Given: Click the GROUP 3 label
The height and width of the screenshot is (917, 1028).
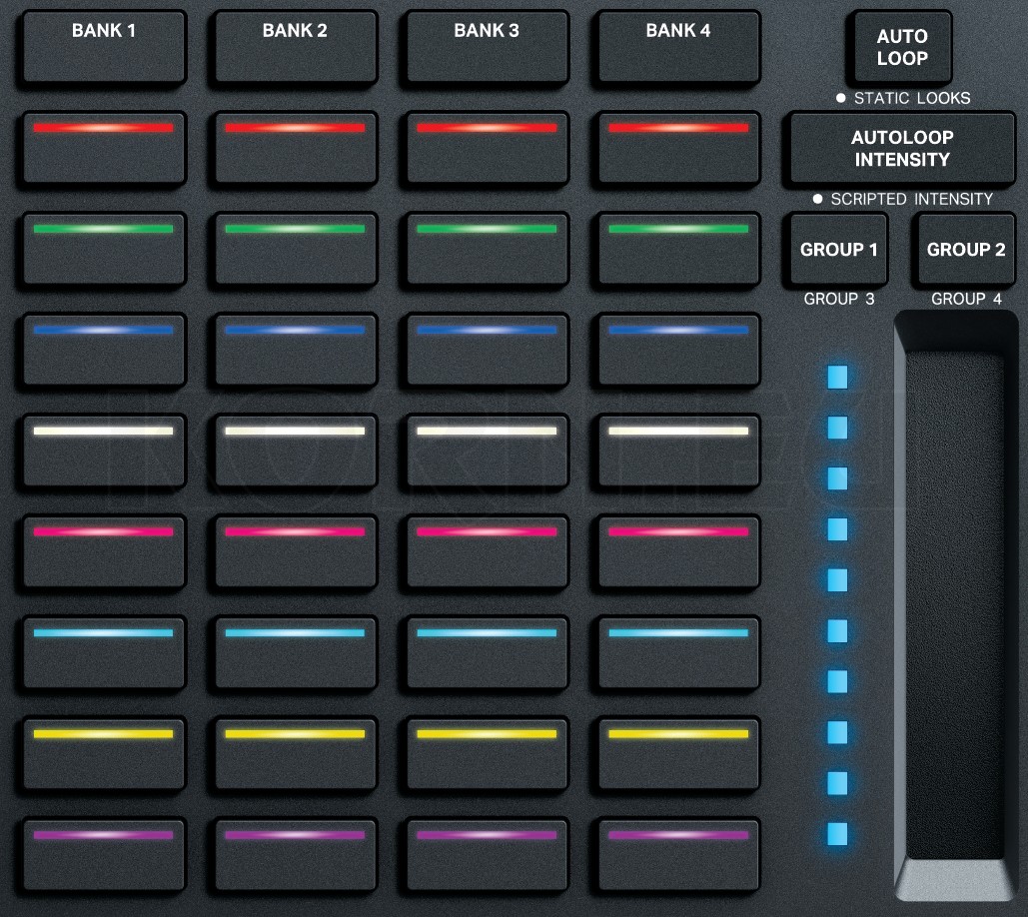Looking at the screenshot, I should [838, 298].
